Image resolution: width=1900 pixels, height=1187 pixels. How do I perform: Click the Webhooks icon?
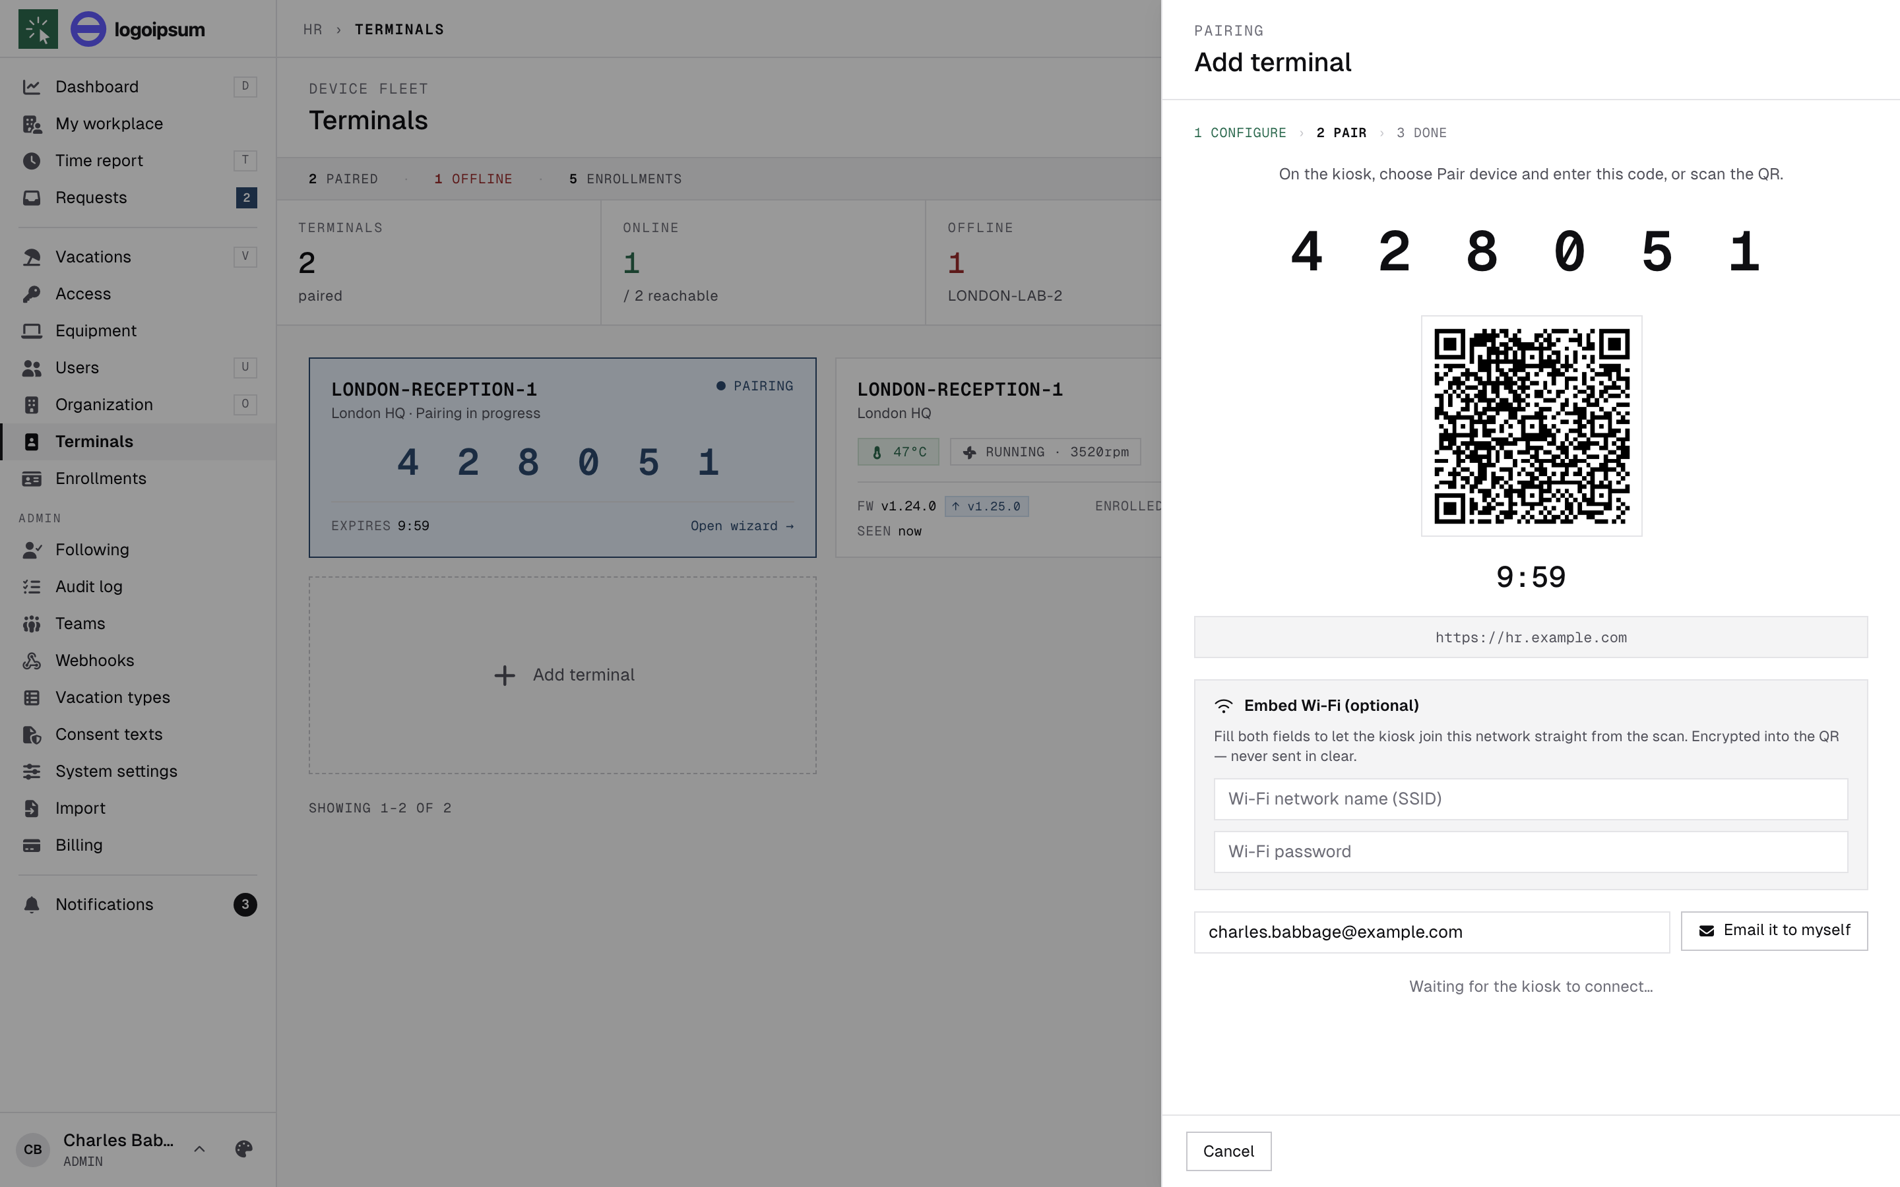[32, 660]
